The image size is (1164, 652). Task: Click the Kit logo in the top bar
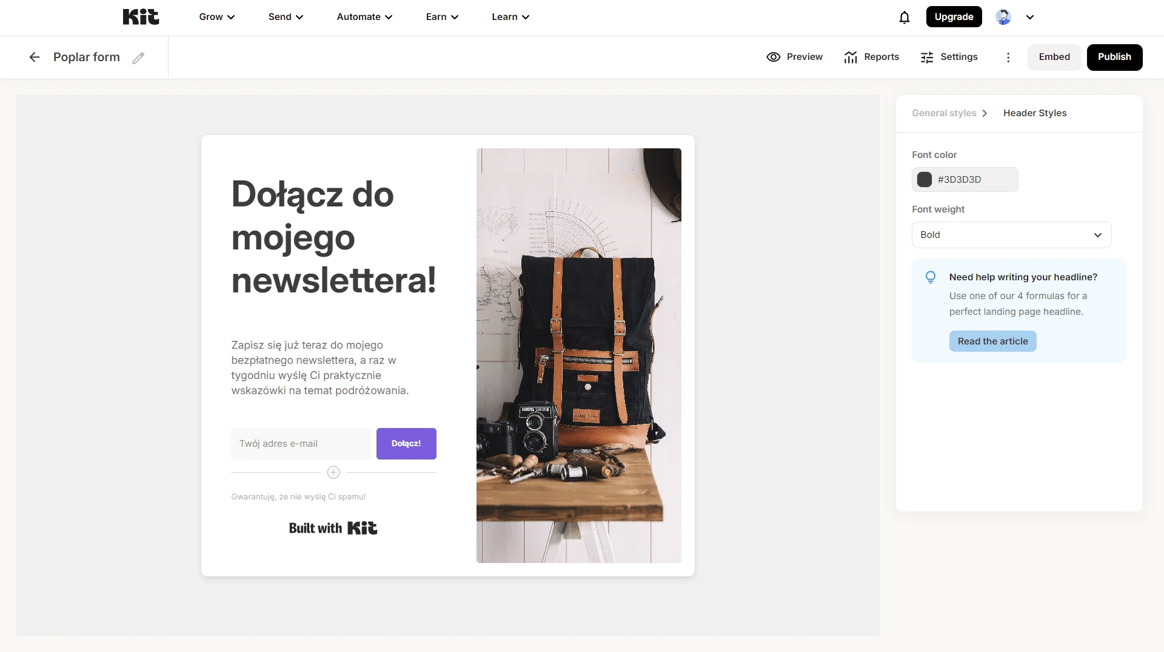pyautogui.click(x=141, y=17)
